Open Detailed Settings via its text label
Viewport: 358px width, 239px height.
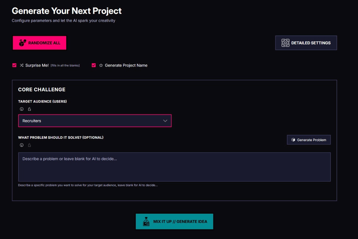tap(311, 43)
